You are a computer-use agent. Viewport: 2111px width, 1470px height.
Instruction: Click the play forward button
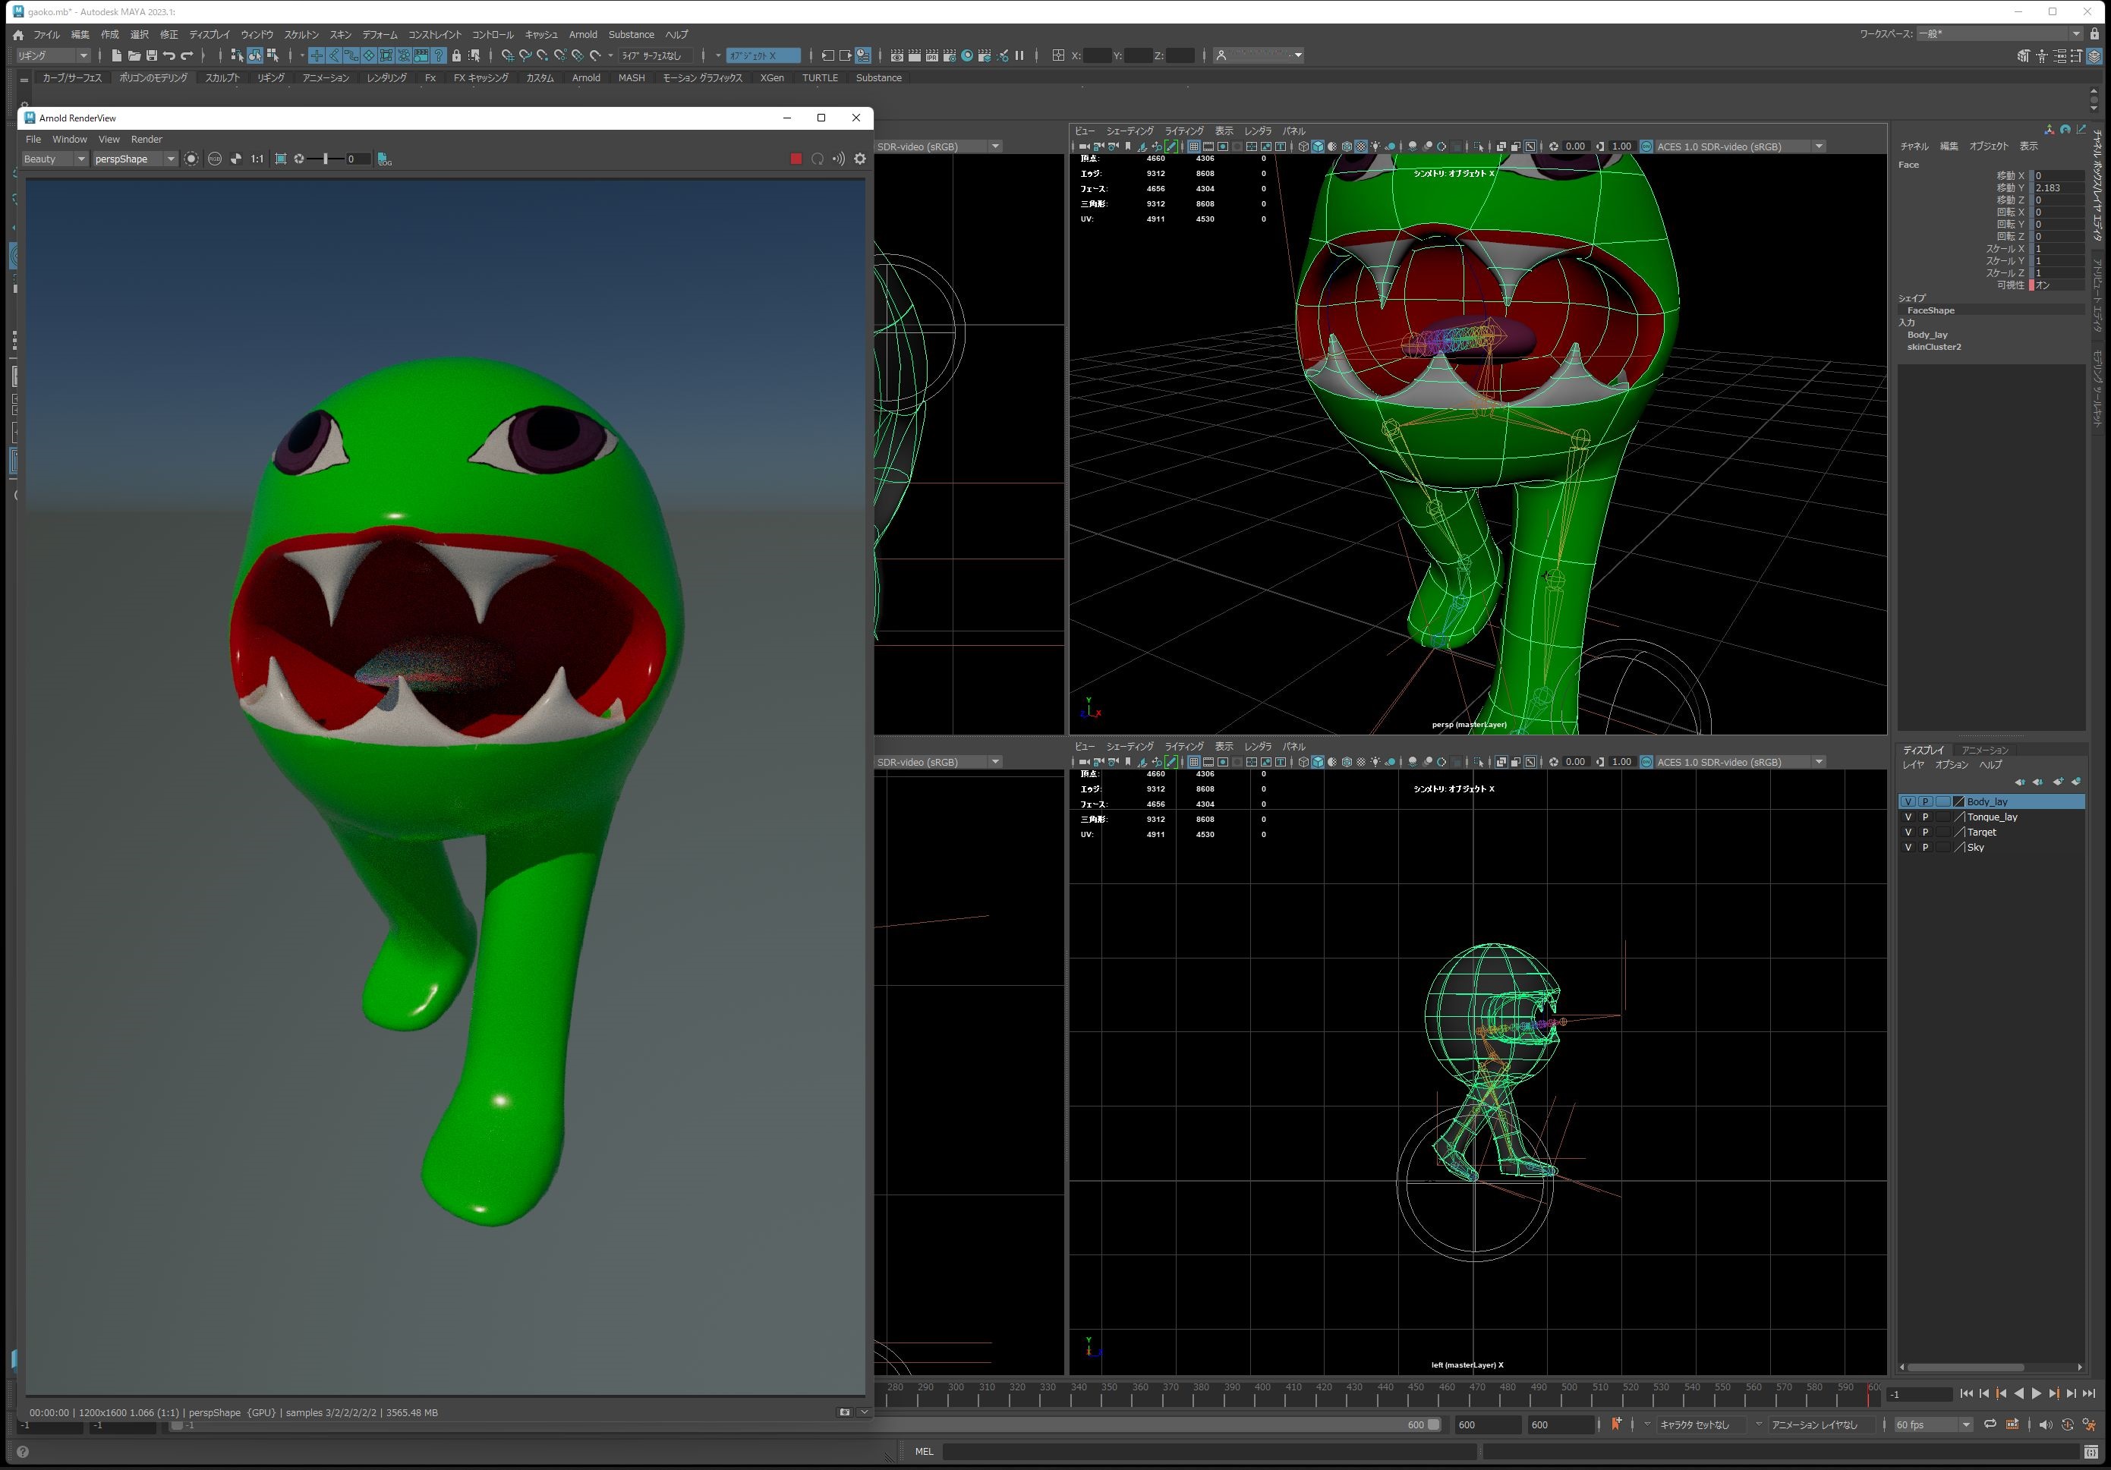pos(2036,1393)
